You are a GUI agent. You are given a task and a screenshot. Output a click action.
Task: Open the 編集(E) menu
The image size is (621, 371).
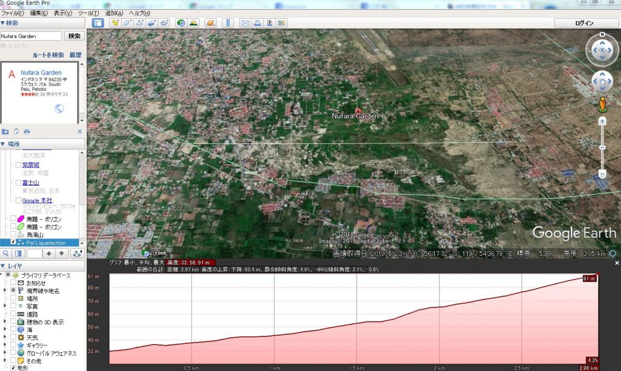[x=39, y=13]
